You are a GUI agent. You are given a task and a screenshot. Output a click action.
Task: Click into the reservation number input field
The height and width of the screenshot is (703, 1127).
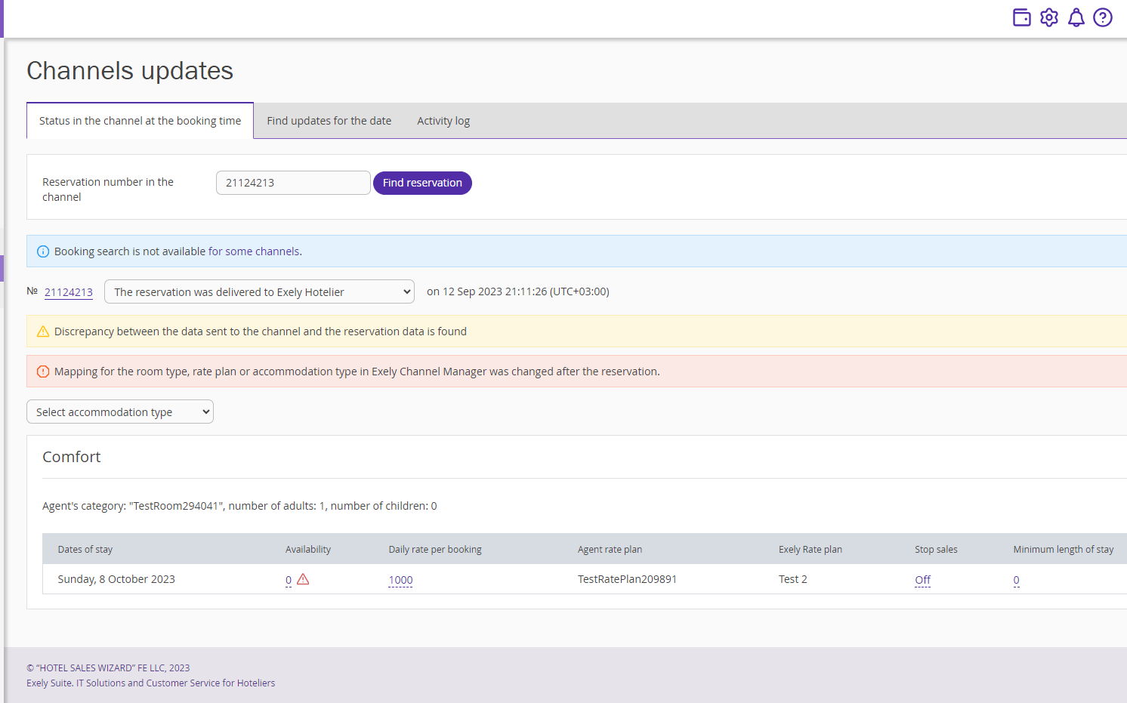[x=293, y=183]
